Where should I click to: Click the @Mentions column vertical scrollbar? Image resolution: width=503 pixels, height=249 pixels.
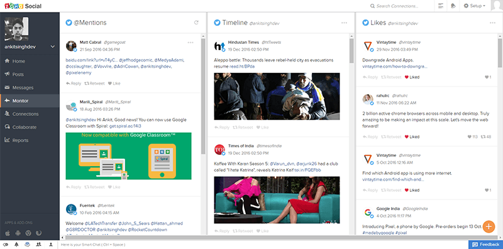click(203, 96)
